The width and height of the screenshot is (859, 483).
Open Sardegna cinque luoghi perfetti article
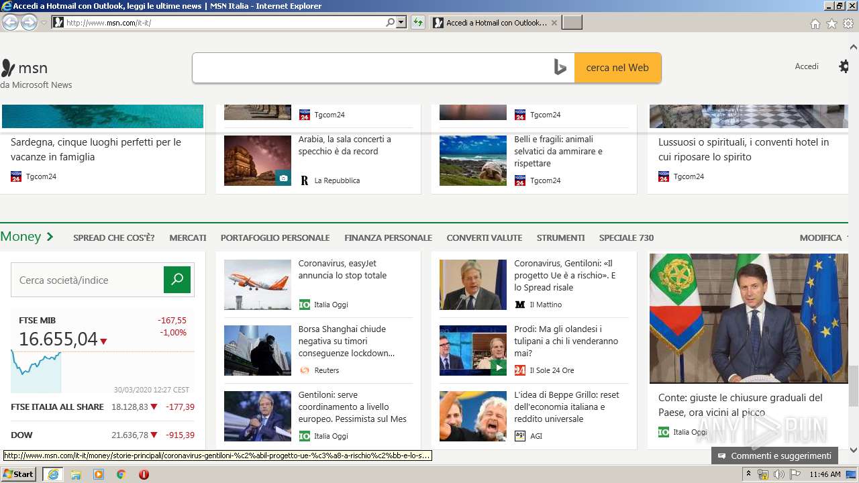pyautogui.click(x=96, y=149)
